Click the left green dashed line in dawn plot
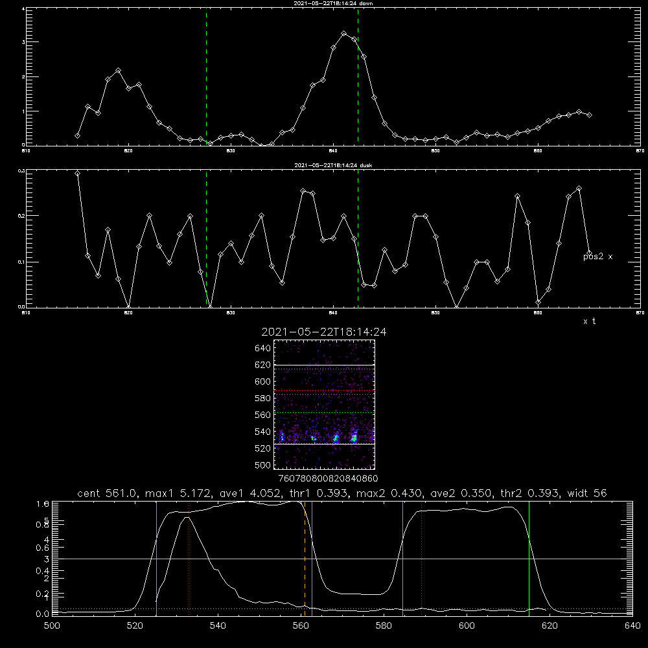Image resolution: width=648 pixels, height=648 pixels. click(x=206, y=76)
